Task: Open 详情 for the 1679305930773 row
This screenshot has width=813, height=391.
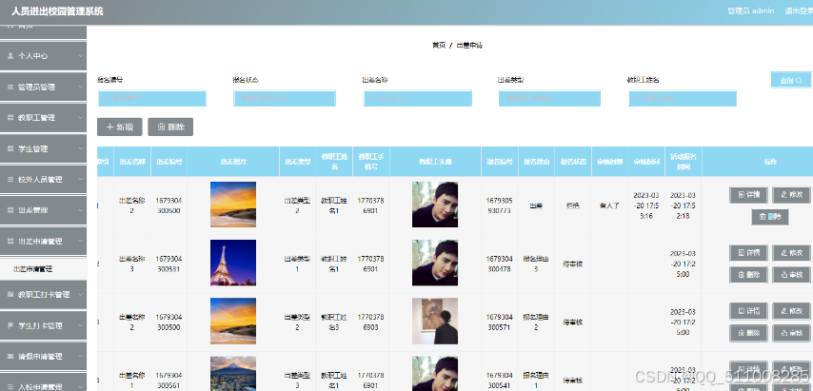Action: point(748,195)
